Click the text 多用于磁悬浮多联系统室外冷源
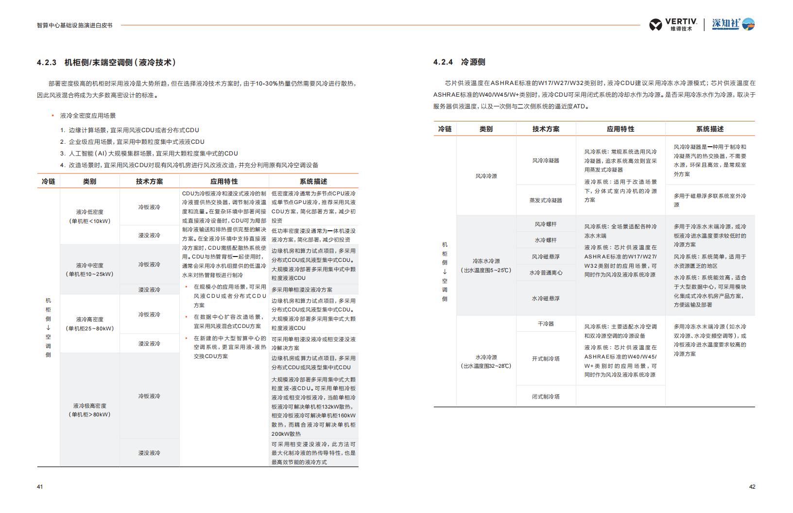Screen dimensions: 793x513 710,200
